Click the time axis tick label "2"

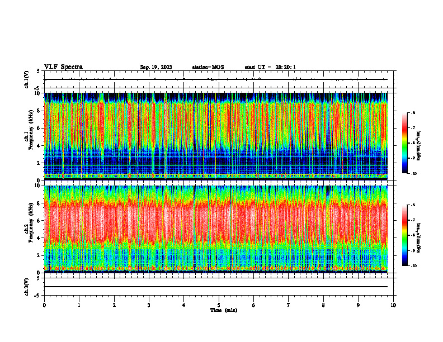coord(114,305)
